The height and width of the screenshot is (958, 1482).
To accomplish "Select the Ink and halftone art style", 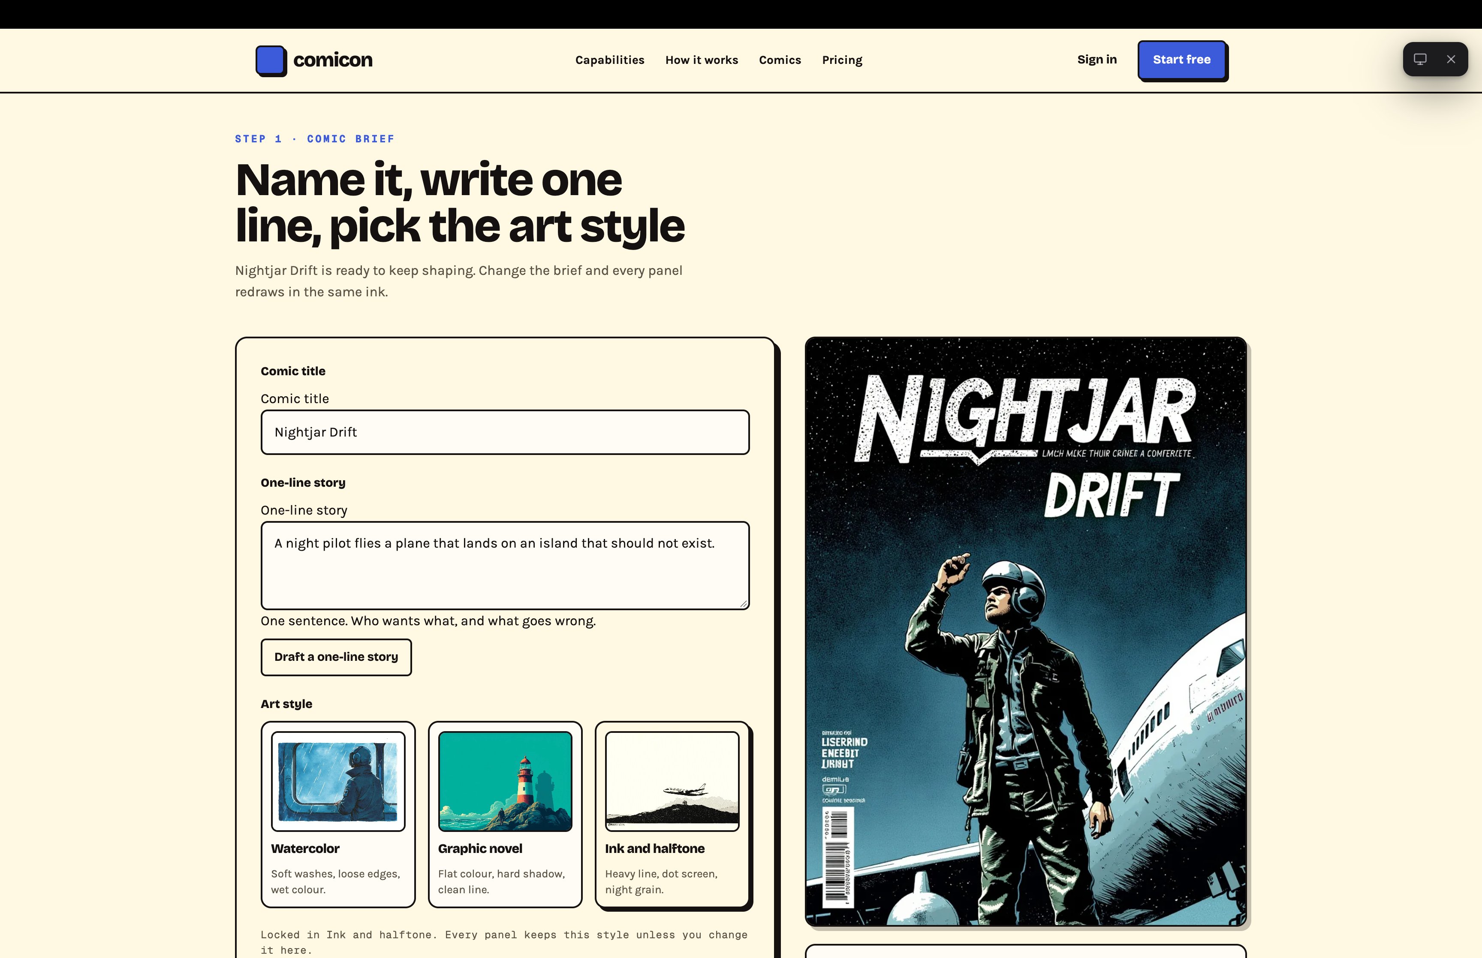I will pos(672,814).
